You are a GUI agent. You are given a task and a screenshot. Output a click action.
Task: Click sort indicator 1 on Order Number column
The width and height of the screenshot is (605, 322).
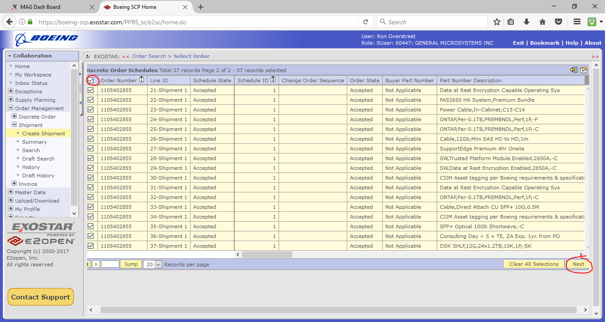[141, 80]
